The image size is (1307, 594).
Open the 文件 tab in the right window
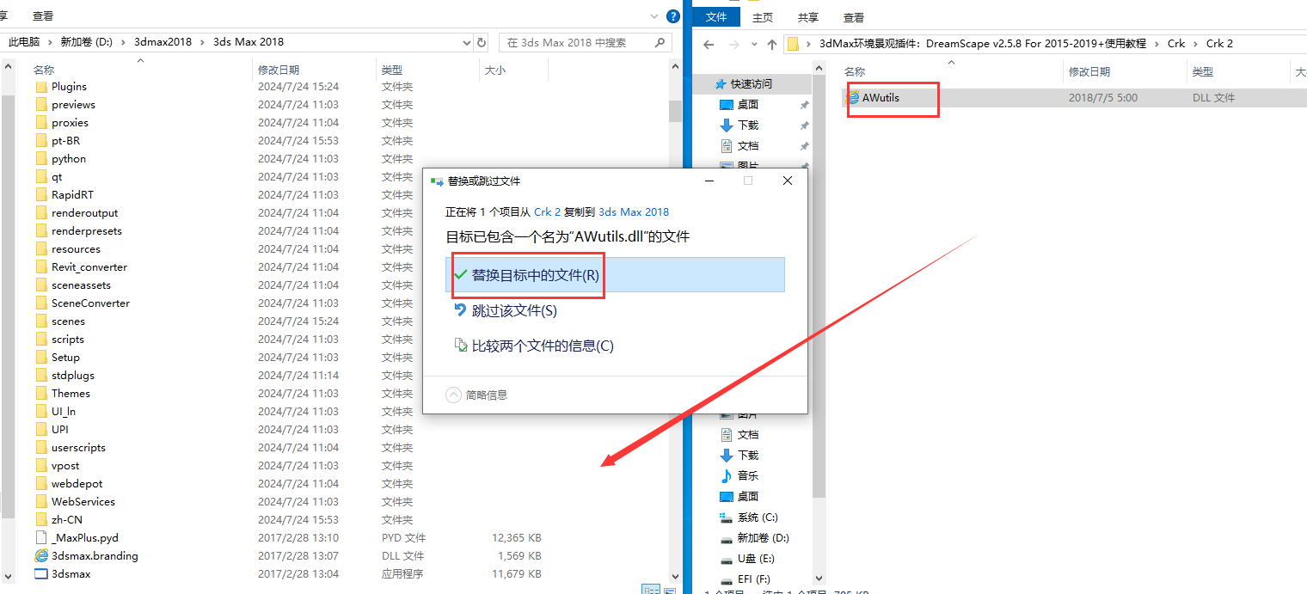coord(715,17)
